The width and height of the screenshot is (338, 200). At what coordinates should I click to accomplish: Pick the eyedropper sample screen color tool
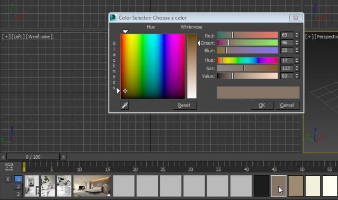[125, 106]
